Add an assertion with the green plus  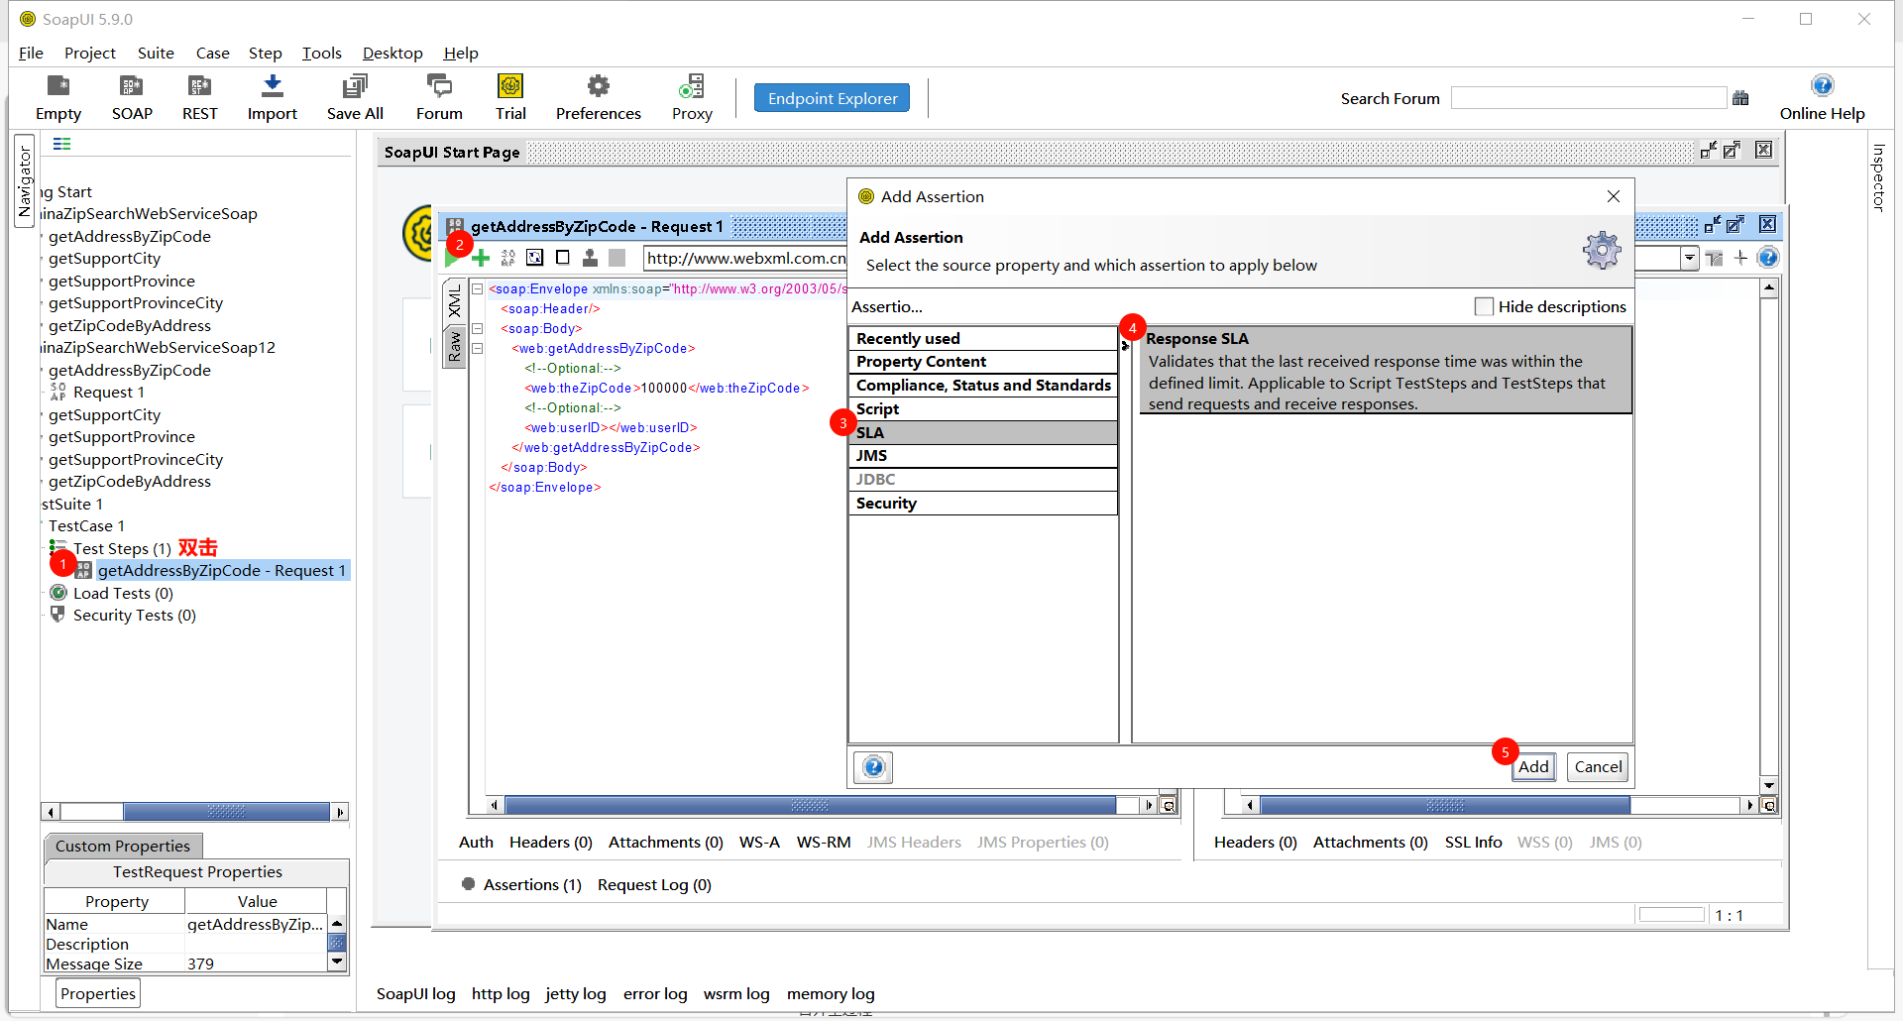coord(481,258)
